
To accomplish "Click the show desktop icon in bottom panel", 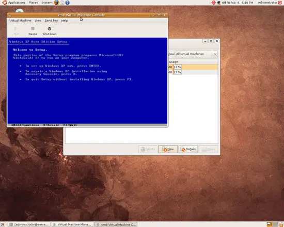I will coord(3,224).
